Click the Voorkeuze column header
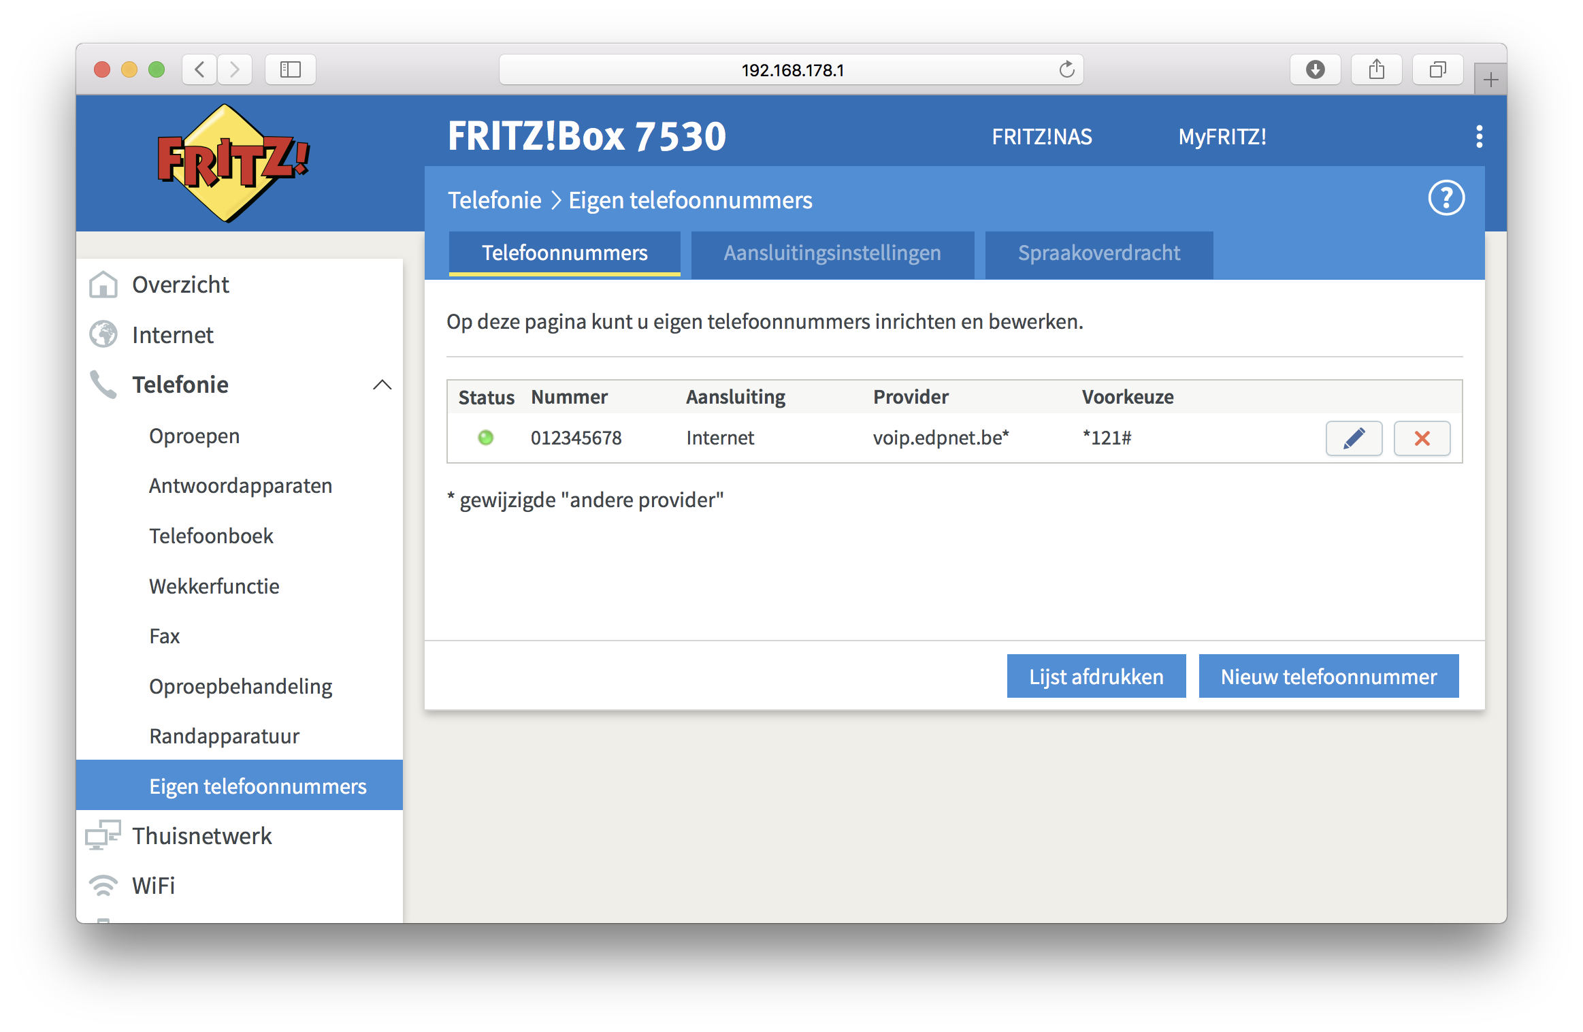 [1128, 397]
